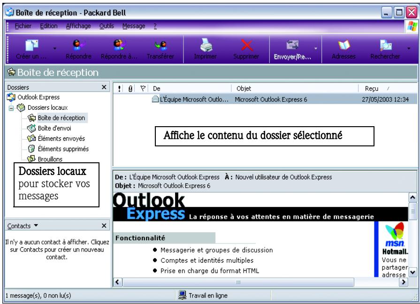Click horizontal scrollbar left arrow
Screen dimensions: 420x304
coord(118,282)
